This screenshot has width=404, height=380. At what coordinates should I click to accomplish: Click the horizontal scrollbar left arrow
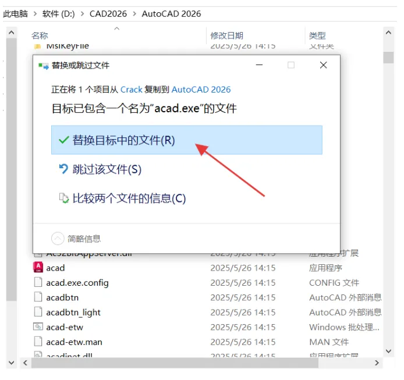25,363
